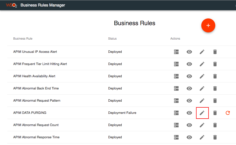Select Deployed status of APIM Abnormal Request Pattern

click(x=115, y=101)
